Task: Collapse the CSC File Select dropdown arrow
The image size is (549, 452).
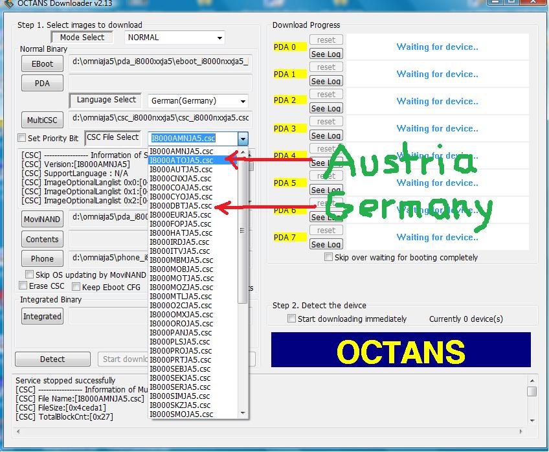Action: point(243,139)
